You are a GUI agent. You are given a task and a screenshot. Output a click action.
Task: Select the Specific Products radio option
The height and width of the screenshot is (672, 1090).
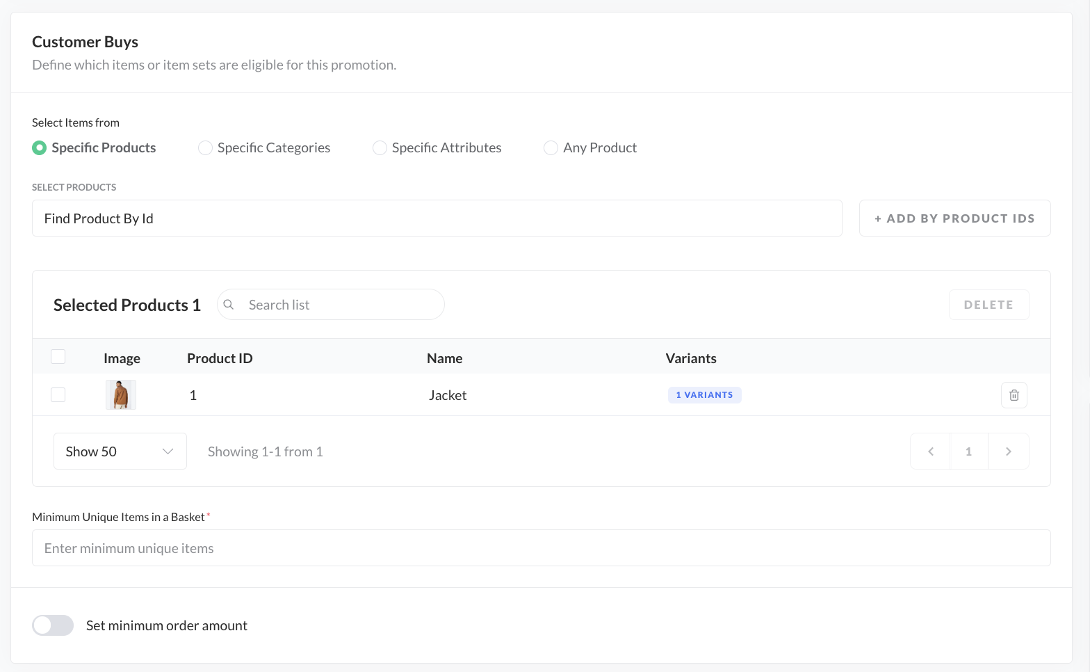(x=40, y=147)
